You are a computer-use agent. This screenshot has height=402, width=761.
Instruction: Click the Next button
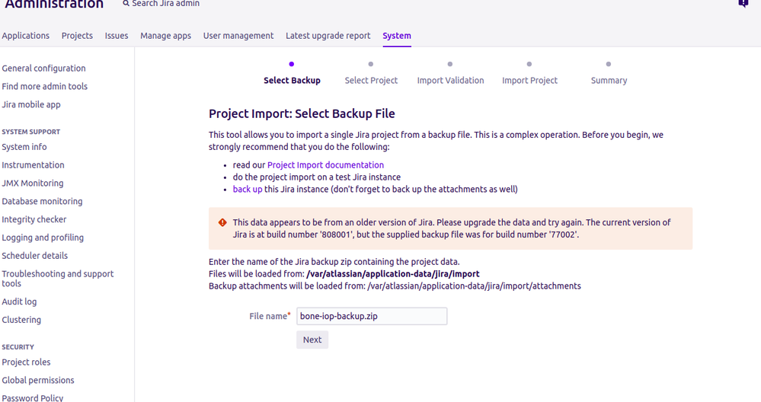click(312, 340)
